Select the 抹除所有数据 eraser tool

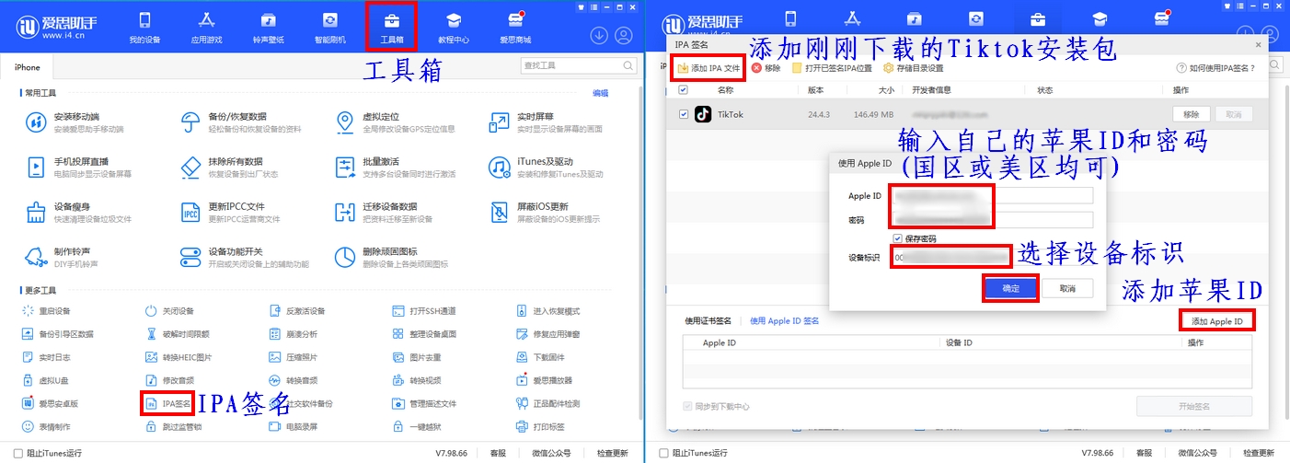click(190, 167)
